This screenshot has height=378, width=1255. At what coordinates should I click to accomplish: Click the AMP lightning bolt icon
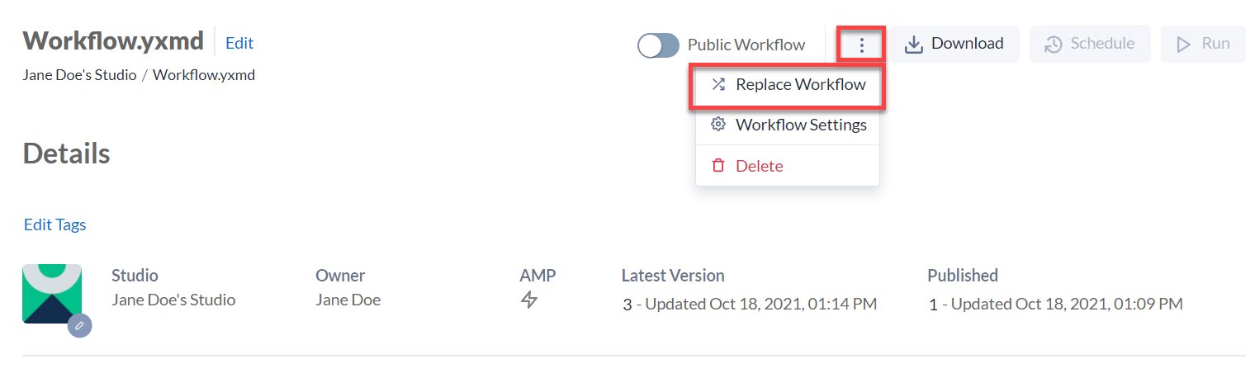[x=529, y=300]
